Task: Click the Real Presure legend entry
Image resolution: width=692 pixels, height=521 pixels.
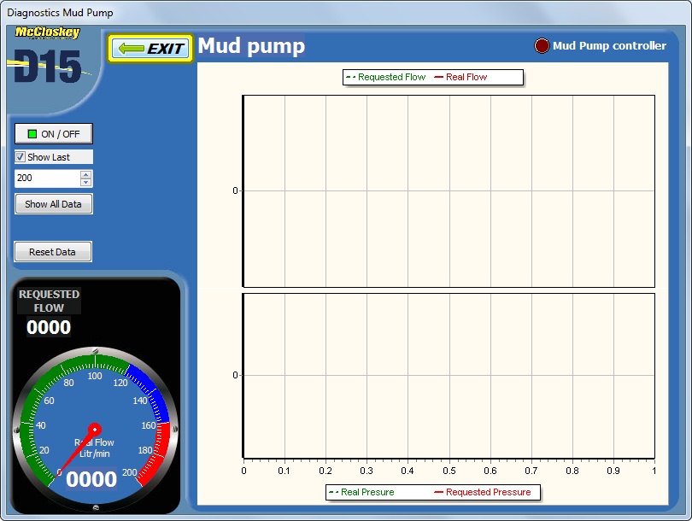Action: [x=361, y=492]
